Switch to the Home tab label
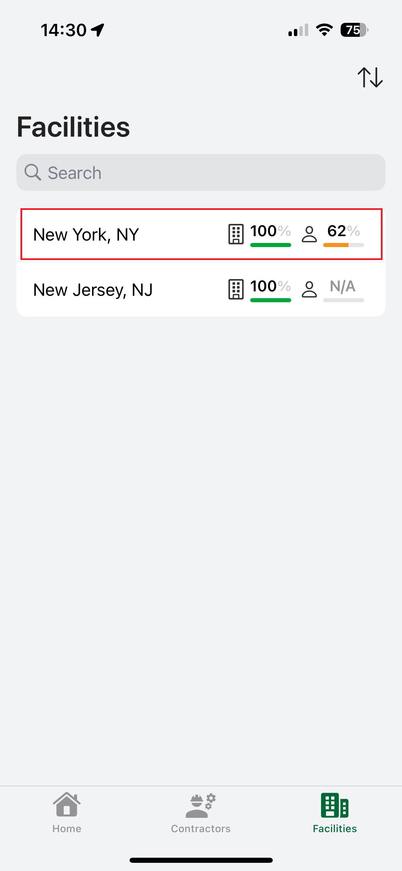 pos(67,828)
